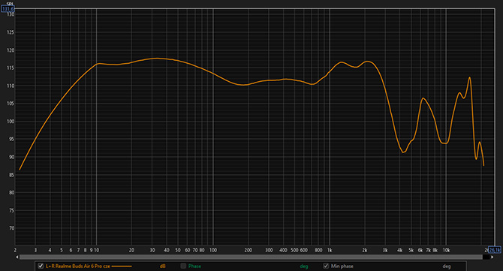Click the green deg readout for Phase
Screen dimensions: 503x271
[x=304, y=266]
